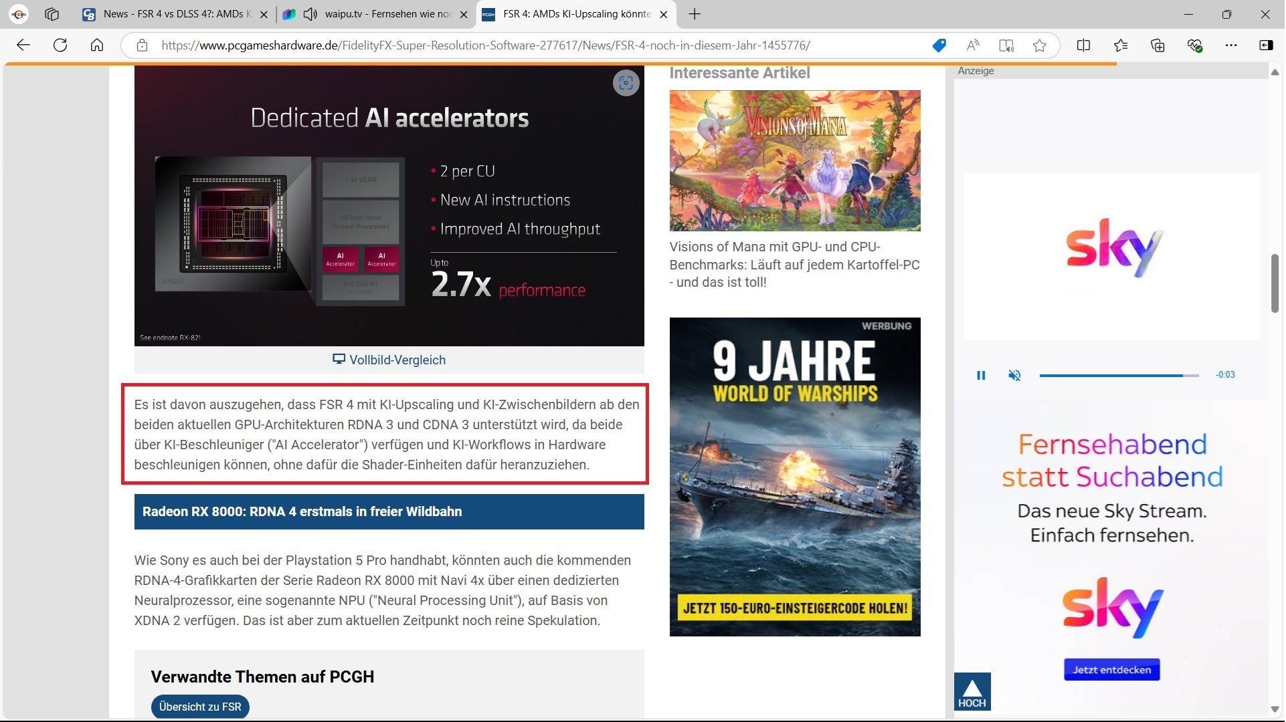Unmute the waipu.tv tab audio icon
The image size is (1286, 722).
coord(310,14)
